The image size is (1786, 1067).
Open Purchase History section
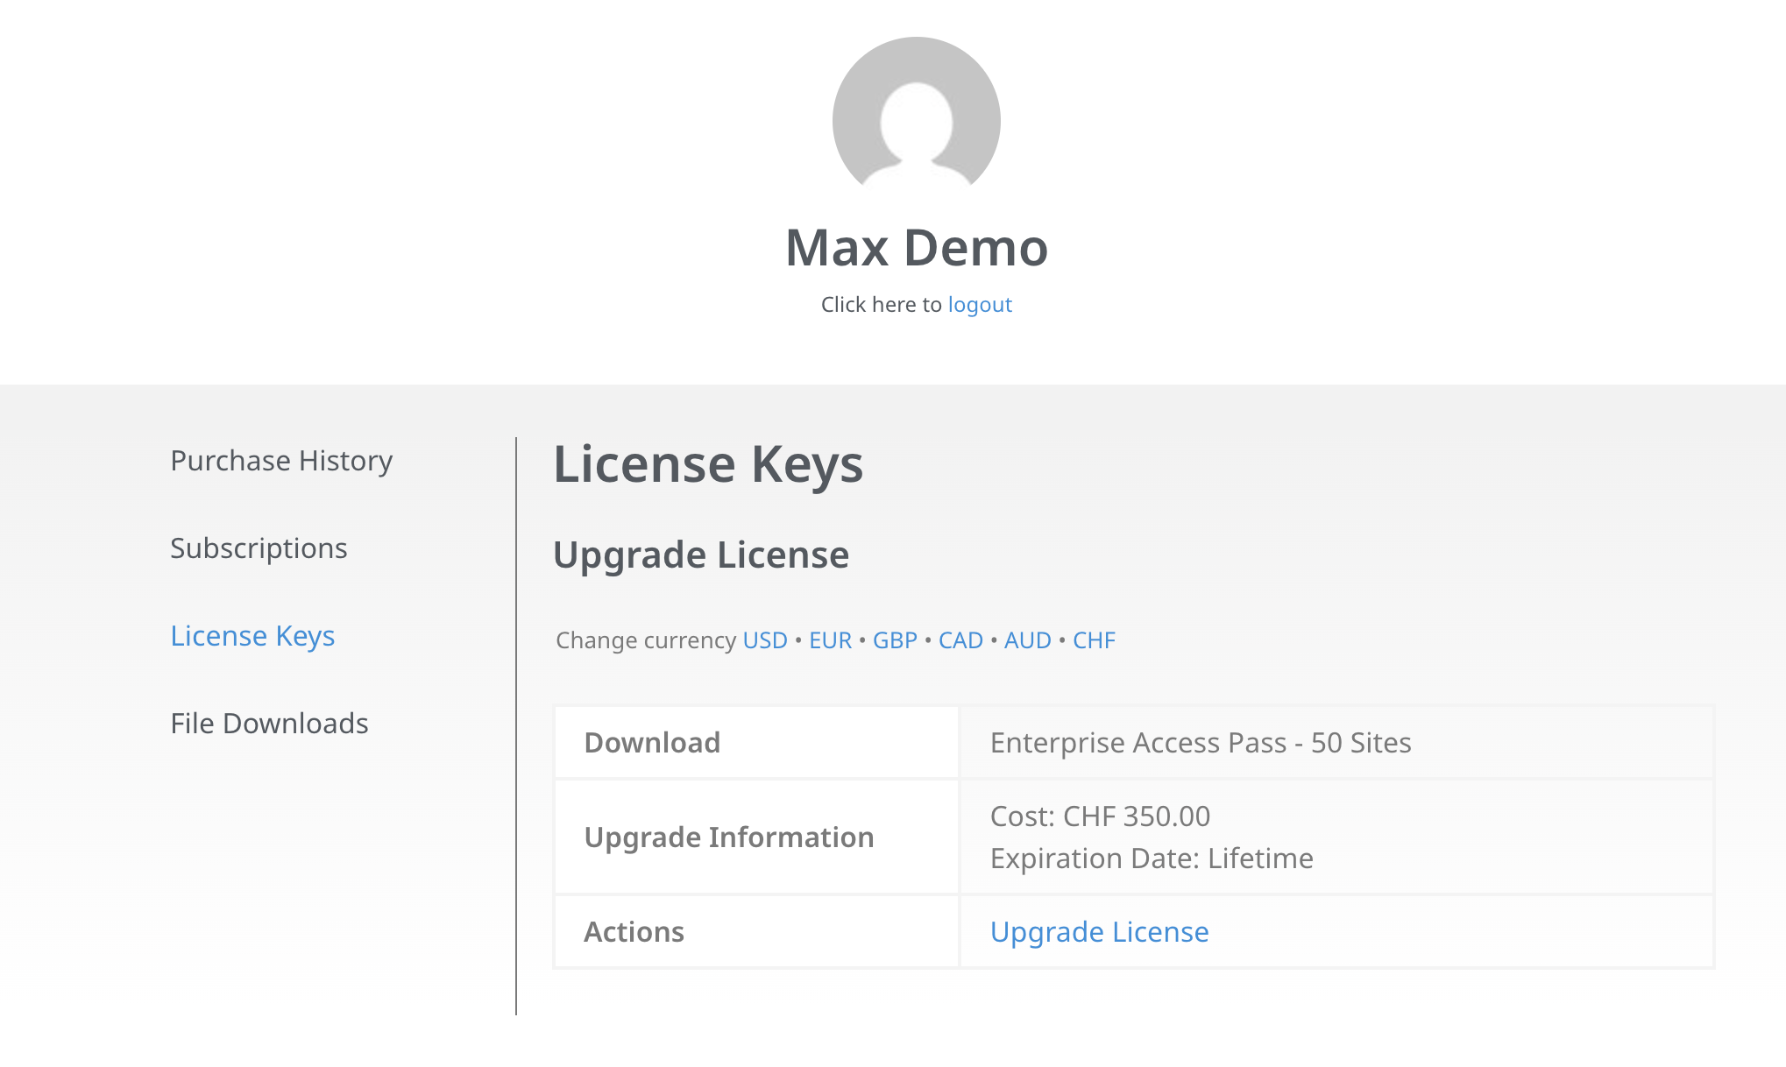pos(281,461)
